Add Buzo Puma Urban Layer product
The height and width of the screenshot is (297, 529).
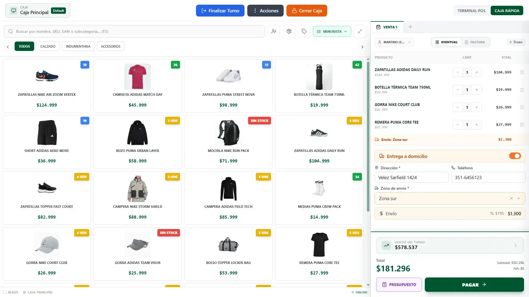tap(138, 142)
